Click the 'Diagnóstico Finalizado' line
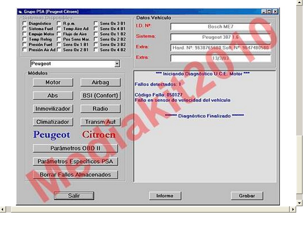 pyautogui.click(x=204, y=116)
